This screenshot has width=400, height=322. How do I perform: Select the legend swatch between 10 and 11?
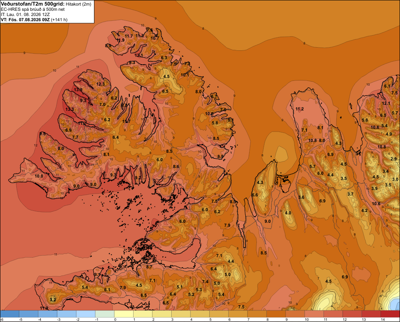point(314,314)
